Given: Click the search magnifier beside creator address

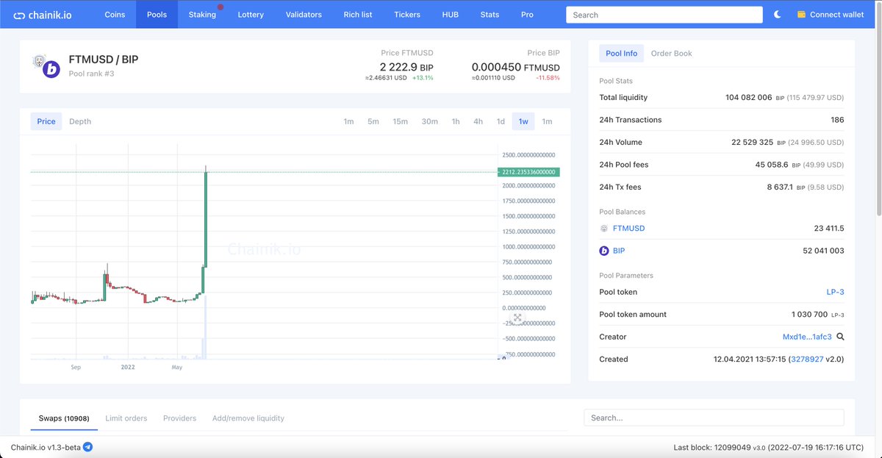Looking at the screenshot, I should [x=840, y=337].
